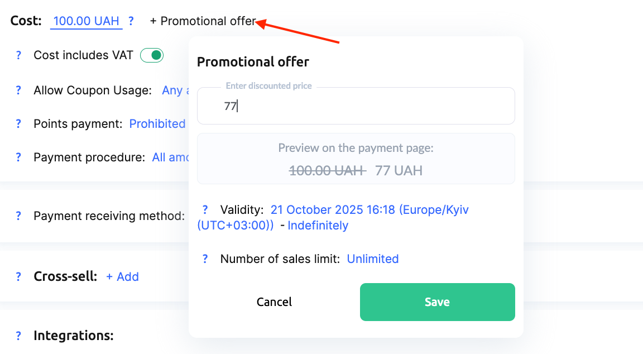The height and width of the screenshot is (354, 643).
Task: Open help for Cost includes VAT
Action: pos(18,55)
